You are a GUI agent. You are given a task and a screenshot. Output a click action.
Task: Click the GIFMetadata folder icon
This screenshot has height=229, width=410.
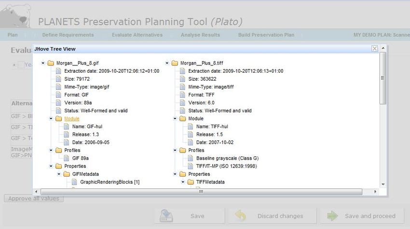point(67,174)
